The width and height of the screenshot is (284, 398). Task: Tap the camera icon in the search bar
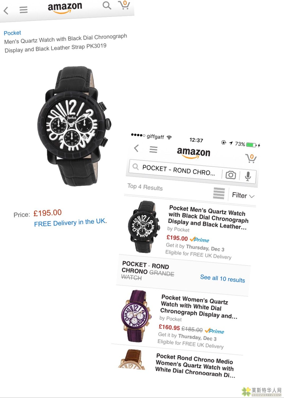(x=231, y=175)
